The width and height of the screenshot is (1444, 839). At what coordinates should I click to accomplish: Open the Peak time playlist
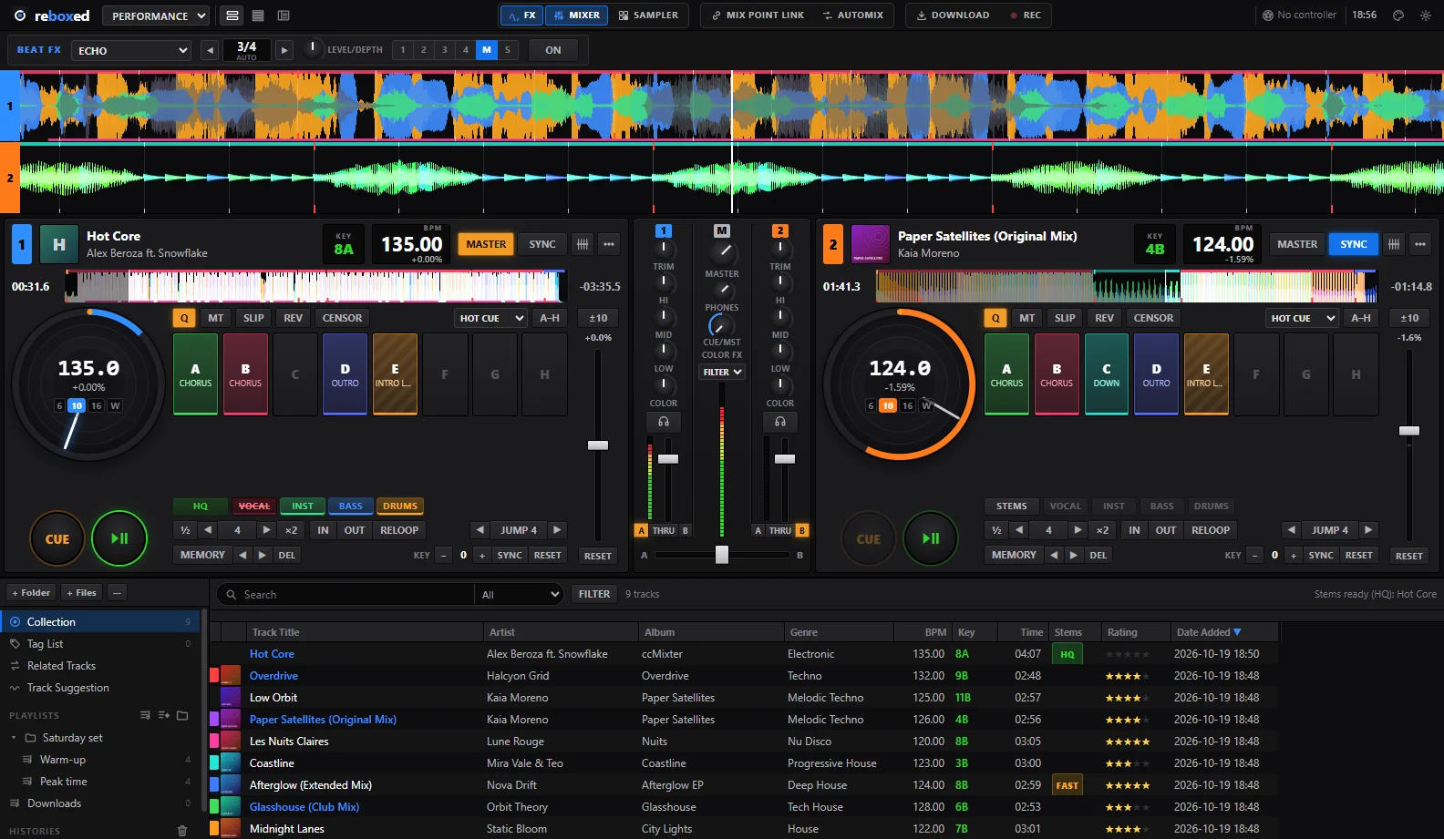tap(100, 782)
